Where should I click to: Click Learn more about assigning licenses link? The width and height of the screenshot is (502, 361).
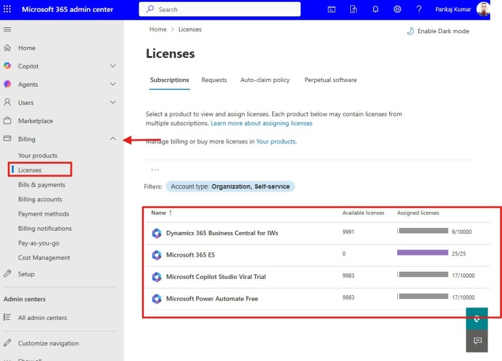pyautogui.click(x=261, y=123)
